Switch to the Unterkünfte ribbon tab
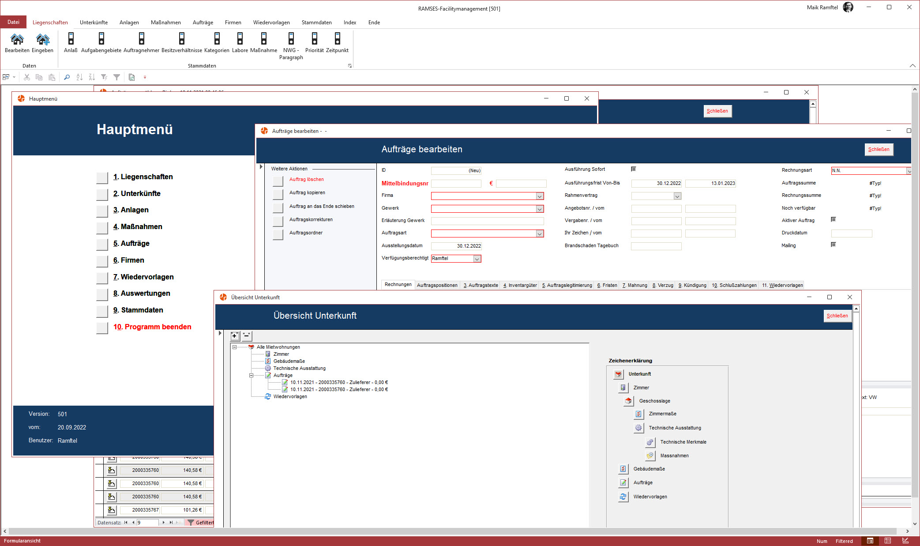Image resolution: width=920 pixels, height=546 pixels. (94, 23)
